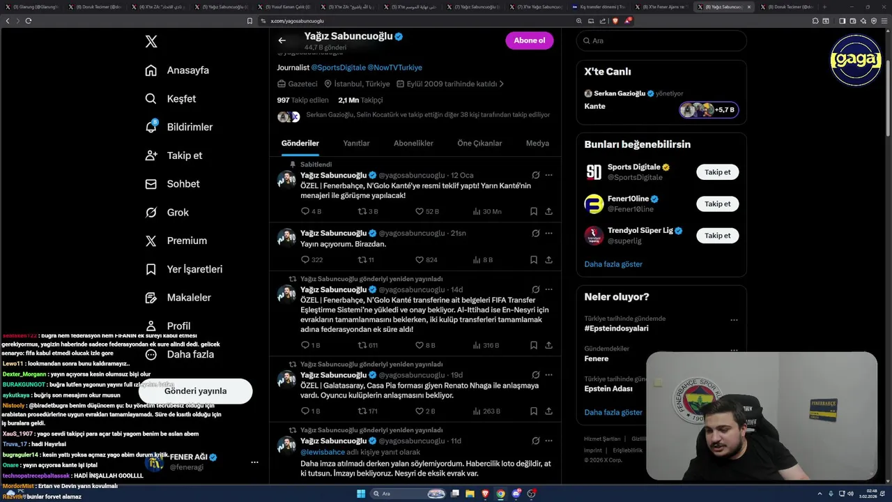Open Sohbet messages

point(172,184)
